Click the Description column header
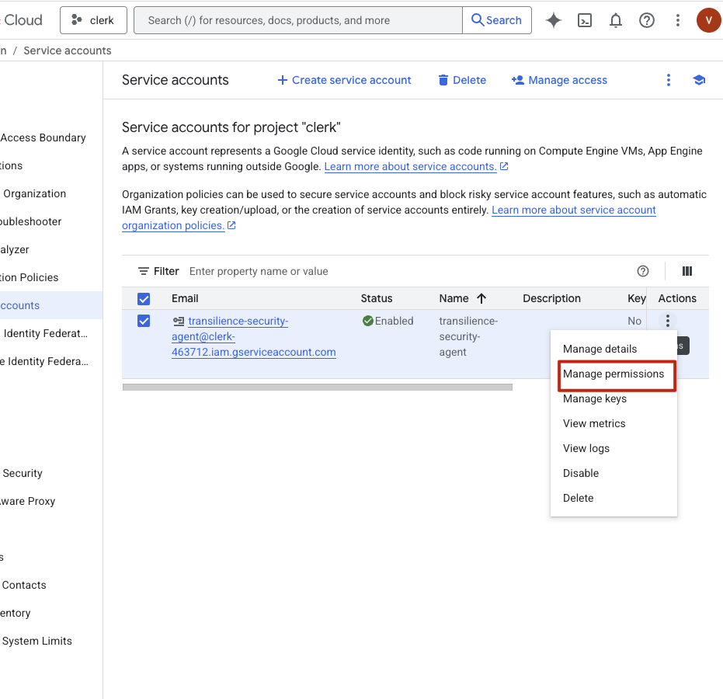The image size is (723, 699). pyautogui.click(x=551, y=298)
